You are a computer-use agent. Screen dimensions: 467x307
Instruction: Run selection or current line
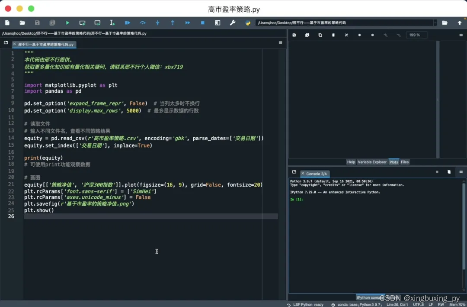[x=112, y=23]
